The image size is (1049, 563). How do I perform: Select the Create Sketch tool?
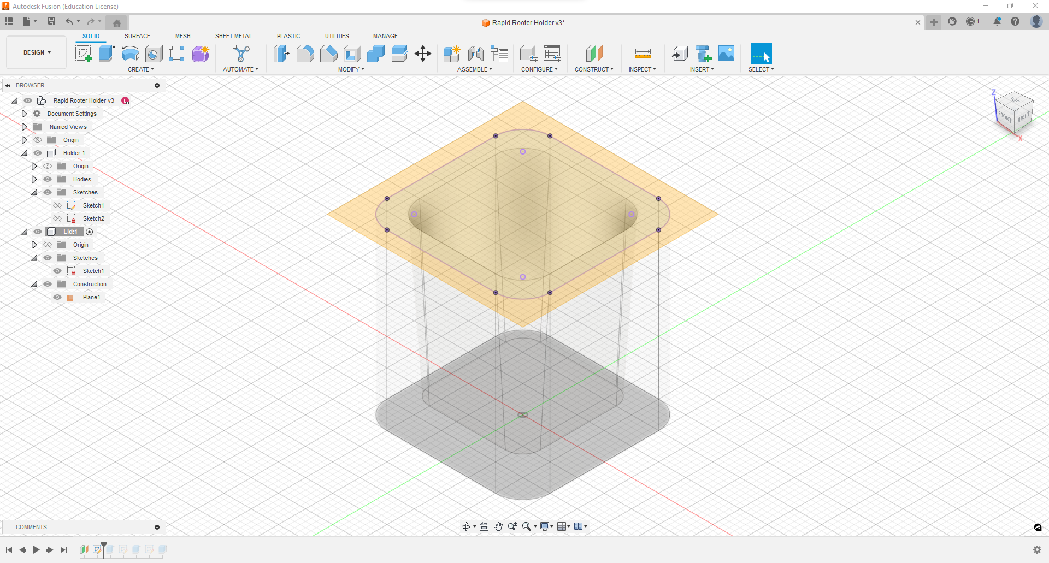coord(83,54)
